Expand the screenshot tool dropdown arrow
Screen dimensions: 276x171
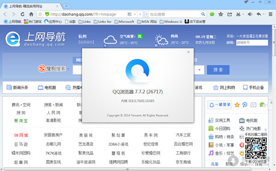[243, 14]
